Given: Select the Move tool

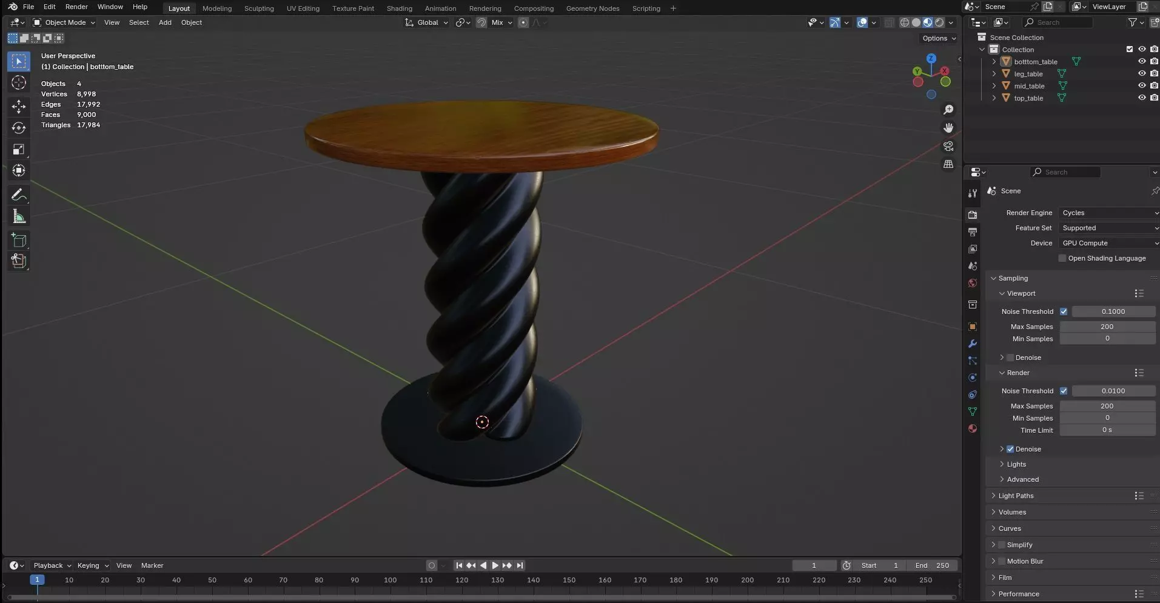Looking at the screenshot, I should tap(19, 107).
